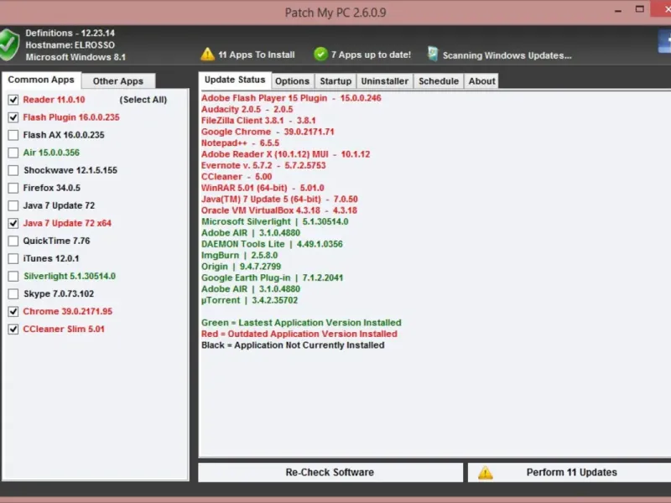Switch to the Other Apps tab

pos(118,80)
